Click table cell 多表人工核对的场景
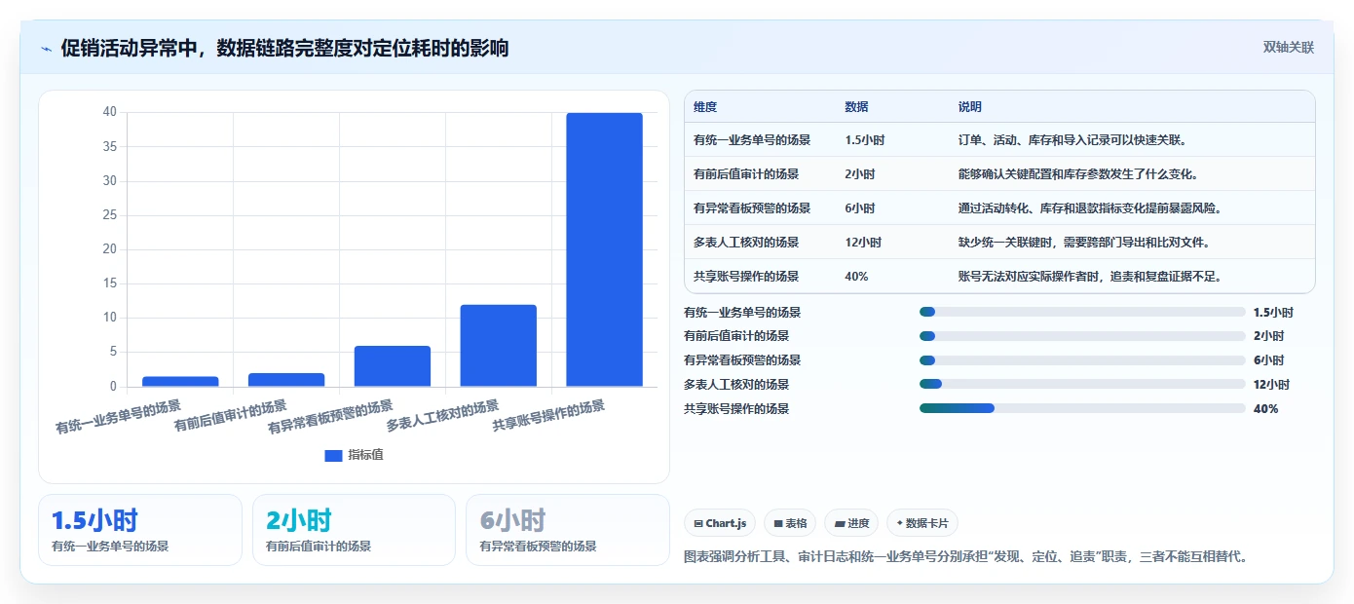 [x=746, y=243]
